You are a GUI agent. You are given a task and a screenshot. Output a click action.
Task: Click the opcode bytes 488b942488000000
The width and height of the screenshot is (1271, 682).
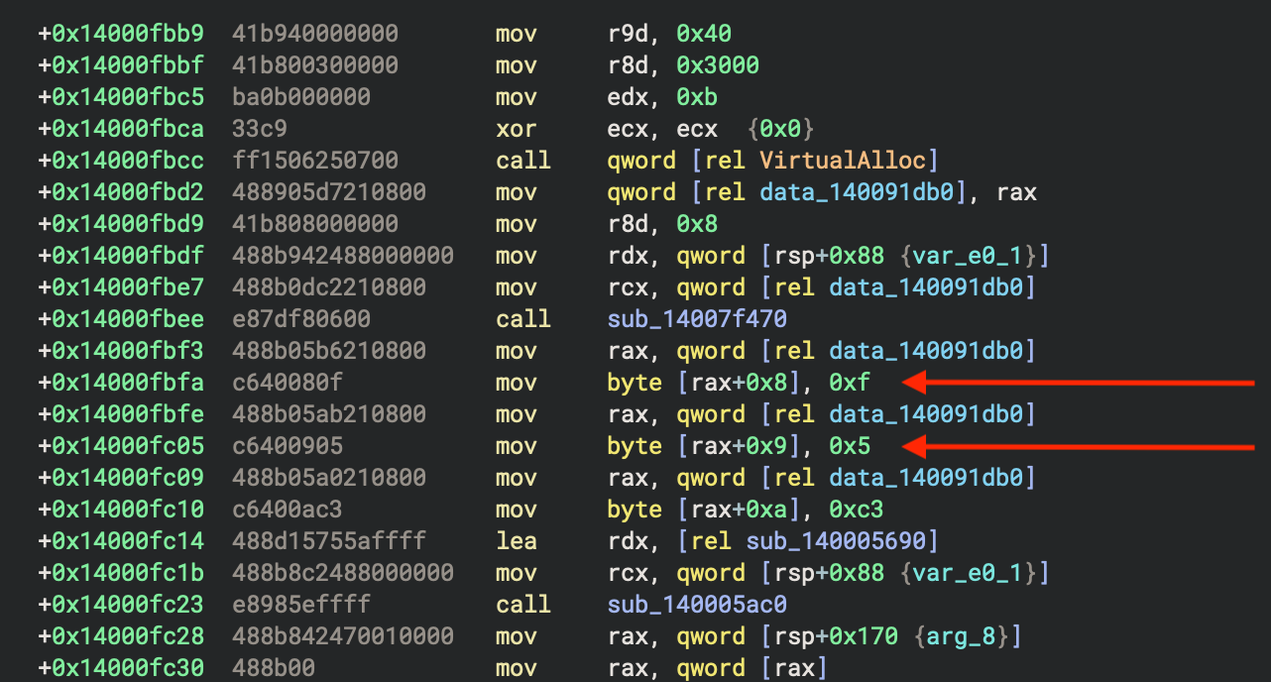tap(343, 256)
